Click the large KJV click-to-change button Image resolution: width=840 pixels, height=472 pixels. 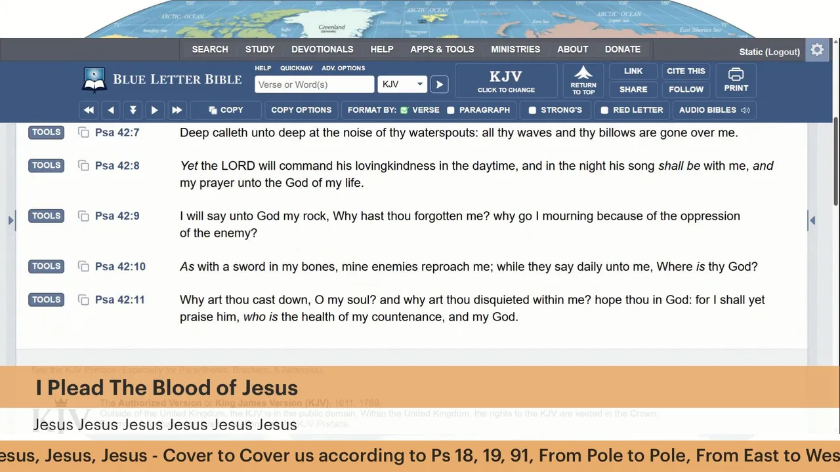[x=506, y=80]
